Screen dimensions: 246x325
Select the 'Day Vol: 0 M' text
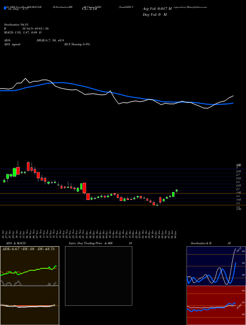(x=154, y=14)
